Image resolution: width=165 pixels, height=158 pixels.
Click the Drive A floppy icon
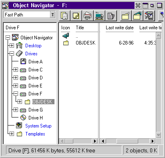click(23, 61)
